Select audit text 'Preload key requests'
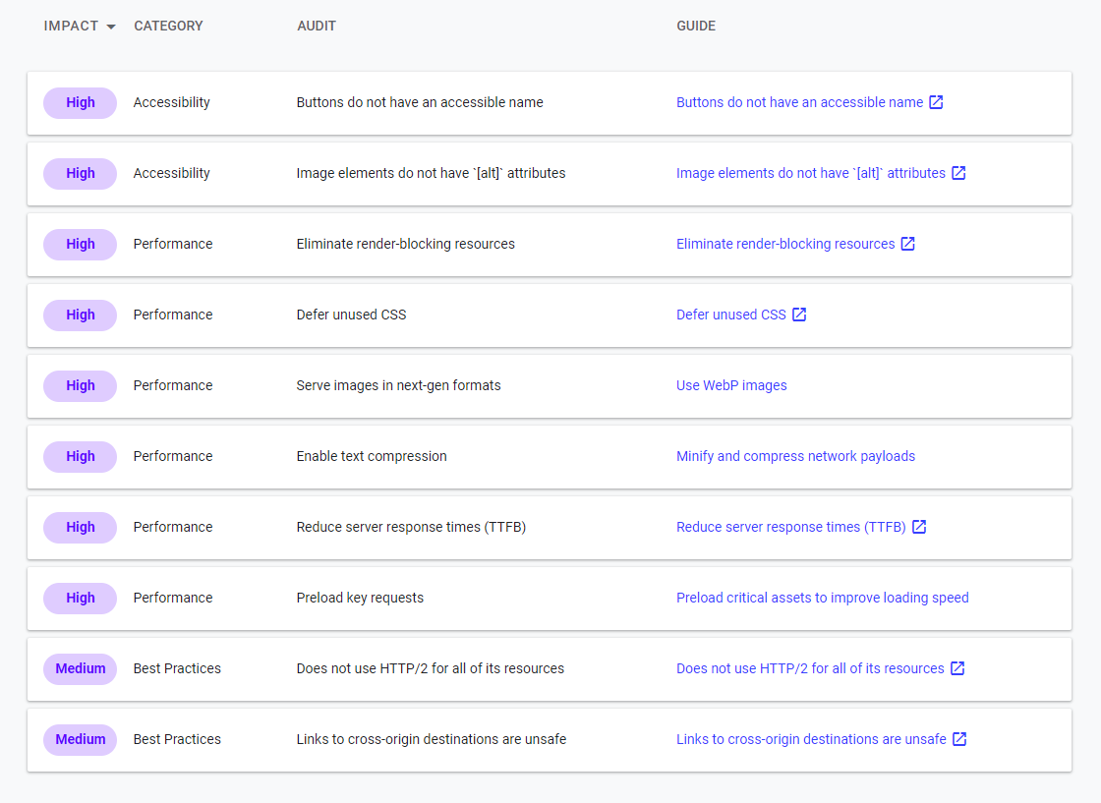 [x=360, y=598]
